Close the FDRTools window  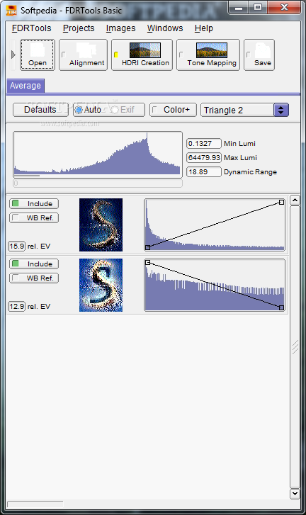pos(284,8)
